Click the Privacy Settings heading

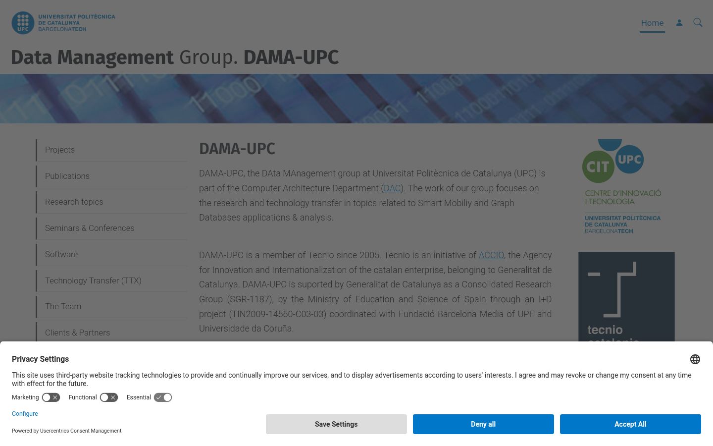point(41,359)
